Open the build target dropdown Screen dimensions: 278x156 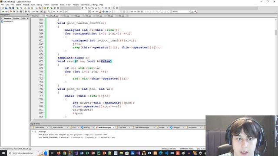click(x=70, y=8)
